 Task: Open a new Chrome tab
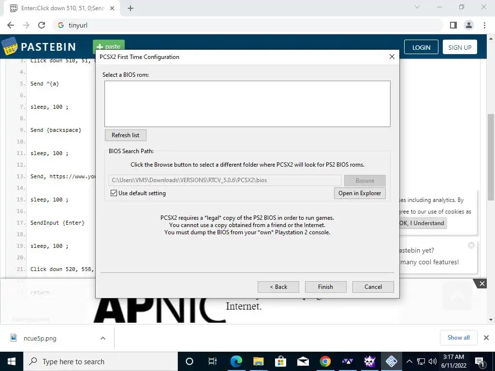[x=131, y=8]
